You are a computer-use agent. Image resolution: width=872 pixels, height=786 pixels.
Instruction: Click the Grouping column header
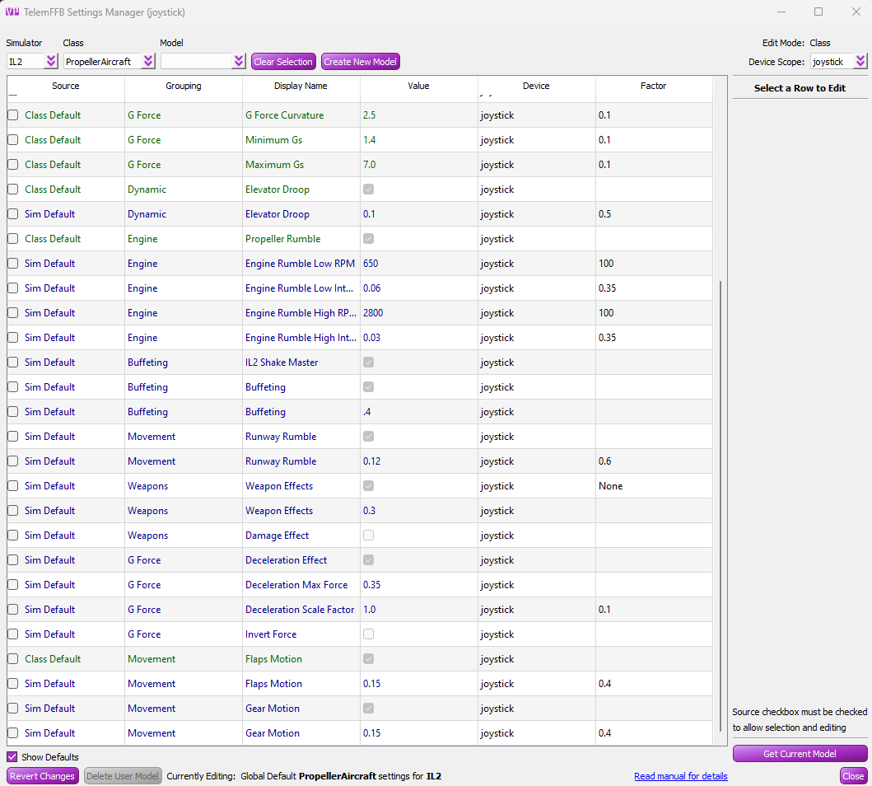click(183, 86)
